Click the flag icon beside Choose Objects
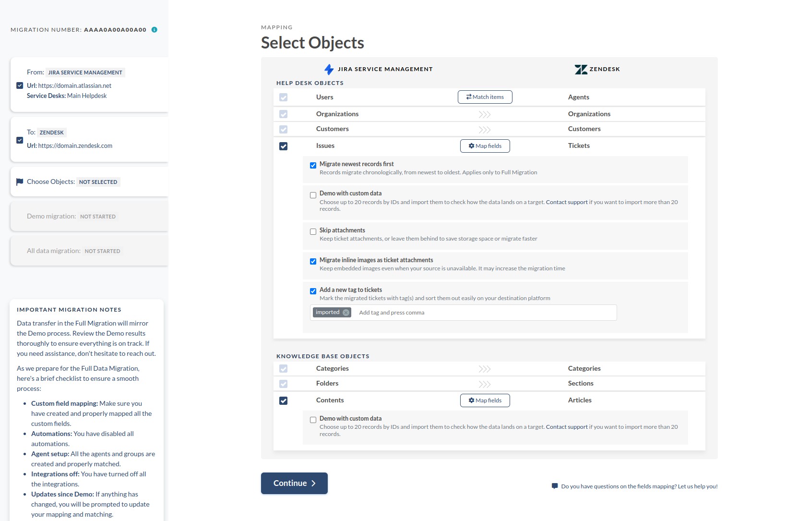The height and width of the screenshot is (521, 798). pos(20,182)
